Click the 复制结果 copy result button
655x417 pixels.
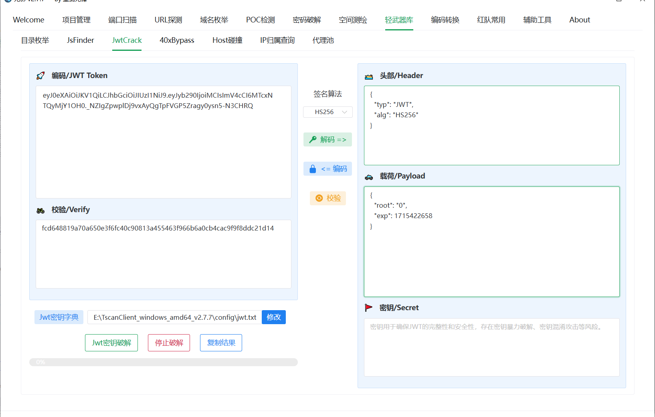(x=221, y=343)
